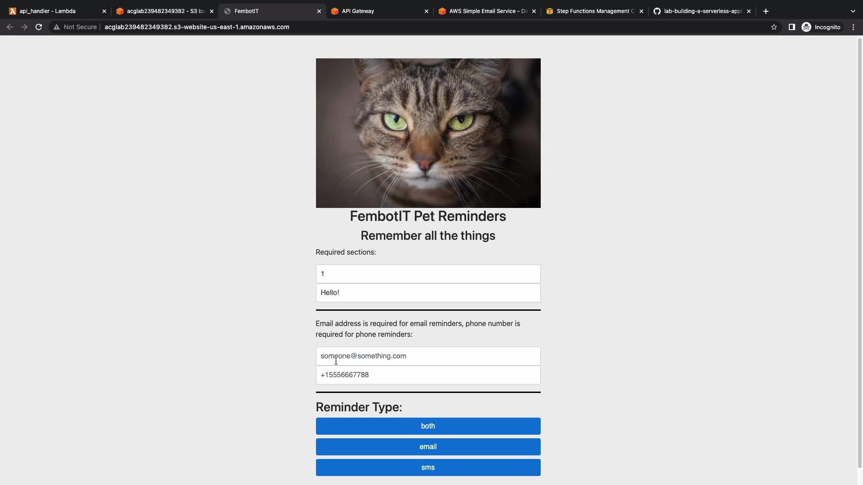Click the message field containing Hello!
This screenshot has width=863, height=485.
pyautogui.click(x=428, y=293)
